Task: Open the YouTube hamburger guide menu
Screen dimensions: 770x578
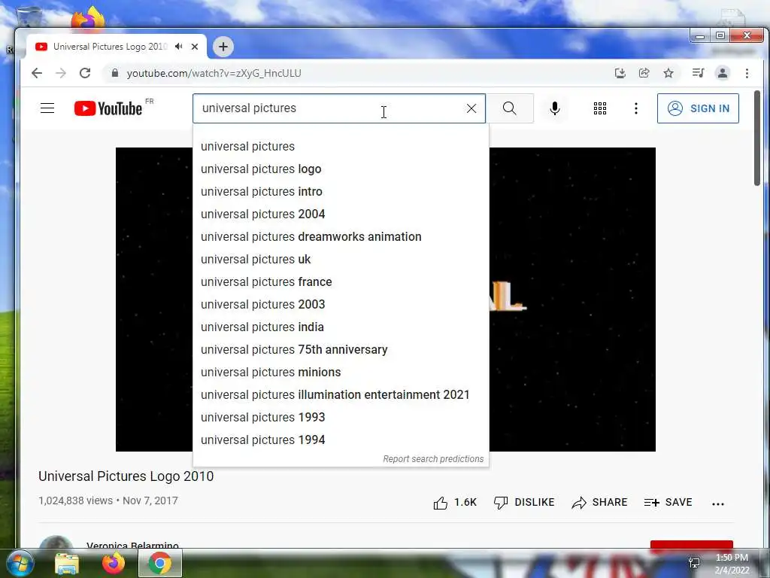Action: pos(47,108)
